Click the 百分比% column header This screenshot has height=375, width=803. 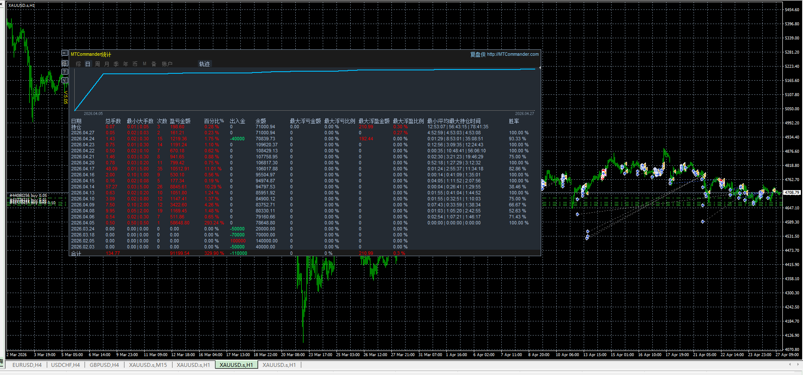tap(214, 121)
